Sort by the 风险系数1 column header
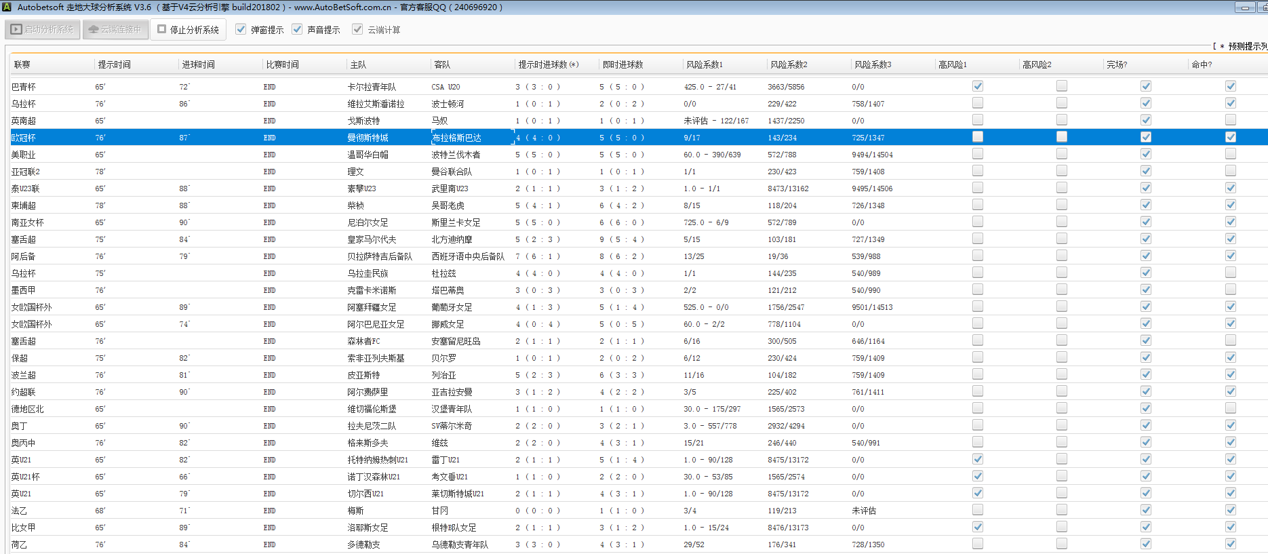Image resolution: width=1268 pixels, height=554 pixels. click(704, 64)
